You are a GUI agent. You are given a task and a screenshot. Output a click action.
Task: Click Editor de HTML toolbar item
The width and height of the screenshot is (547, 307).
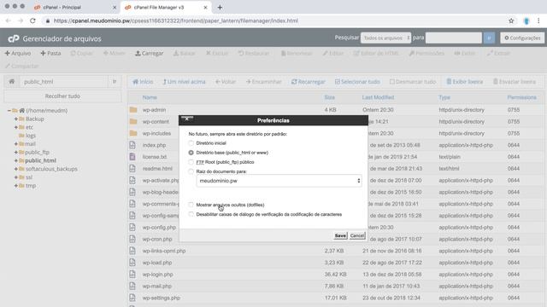coord(376,53)
